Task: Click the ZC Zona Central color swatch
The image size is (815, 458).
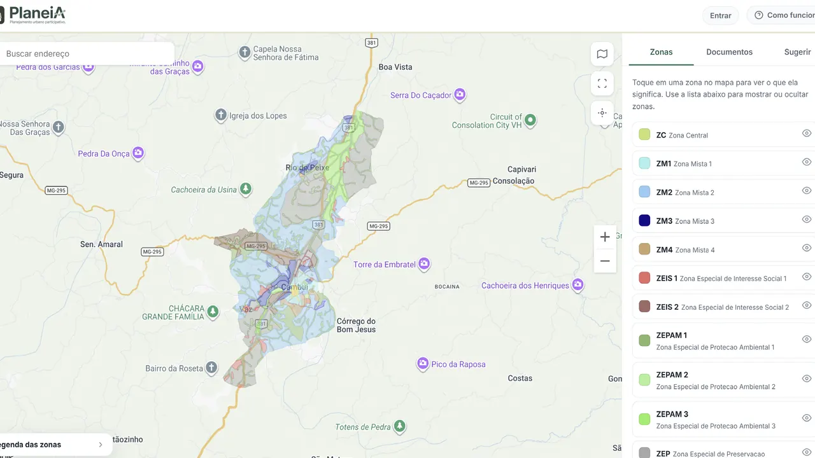Action: [x=644, y=135]
